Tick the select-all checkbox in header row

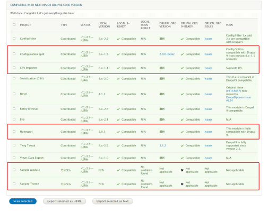(14, 25)
